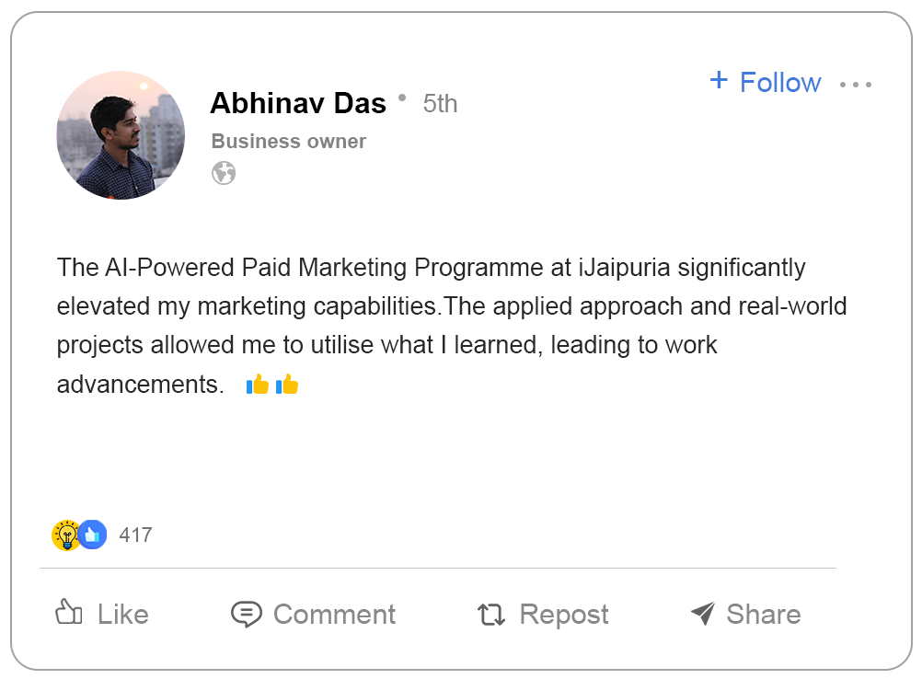Click the globe public visibility icon
This screenshot has height=679, width=922.
[x=224, y=173]
